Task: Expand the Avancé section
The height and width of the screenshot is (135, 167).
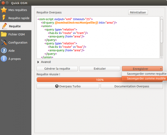Action: (38, 62)
